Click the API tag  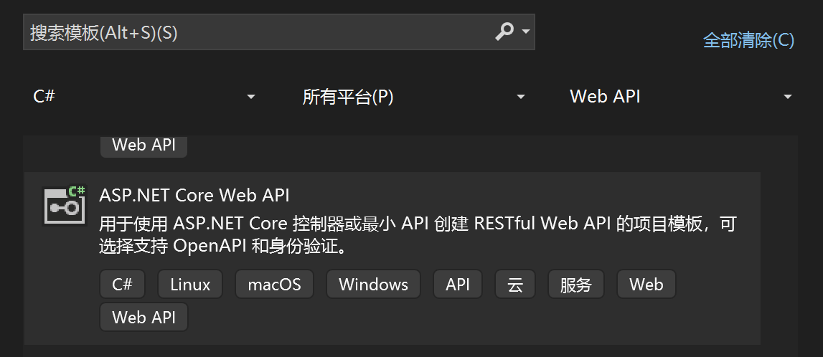point(458,284)
